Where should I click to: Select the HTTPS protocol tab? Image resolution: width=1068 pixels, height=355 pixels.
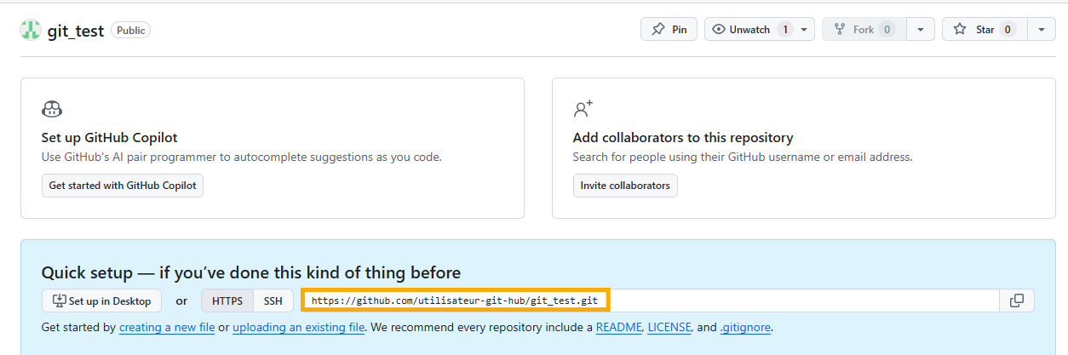pos(227,301)
